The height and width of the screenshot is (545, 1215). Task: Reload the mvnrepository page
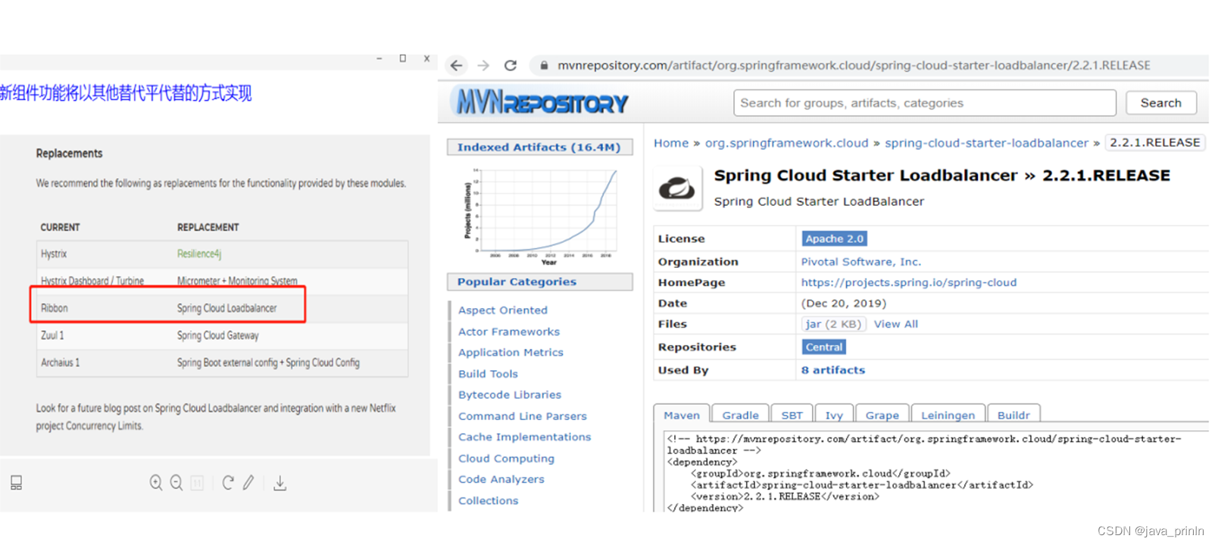pyautogui.click(x=511, y=66)
